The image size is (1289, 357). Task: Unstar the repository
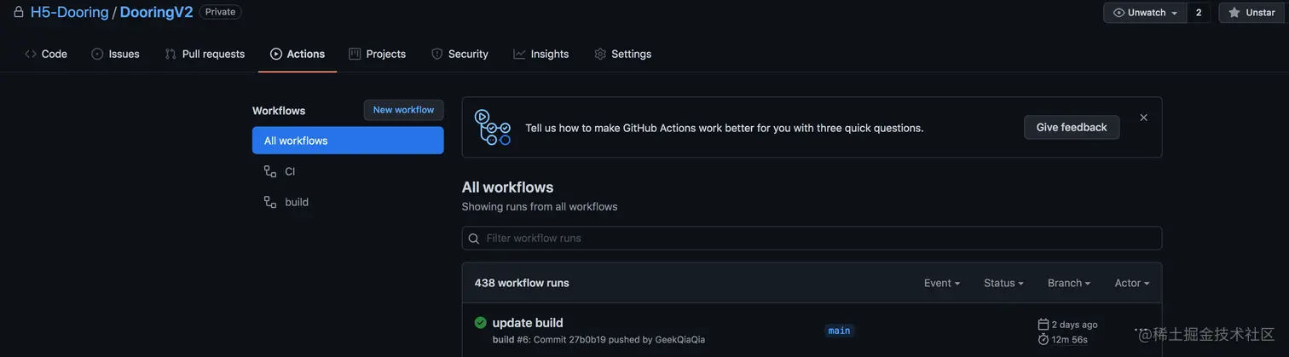(x=1251, y=13)
